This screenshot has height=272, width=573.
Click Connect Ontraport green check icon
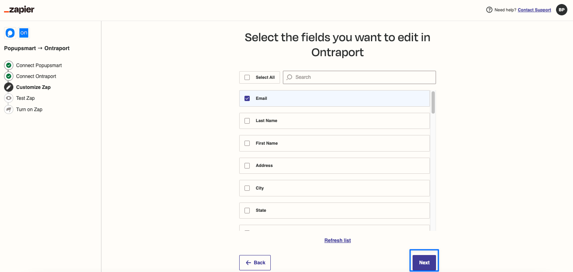8,76
